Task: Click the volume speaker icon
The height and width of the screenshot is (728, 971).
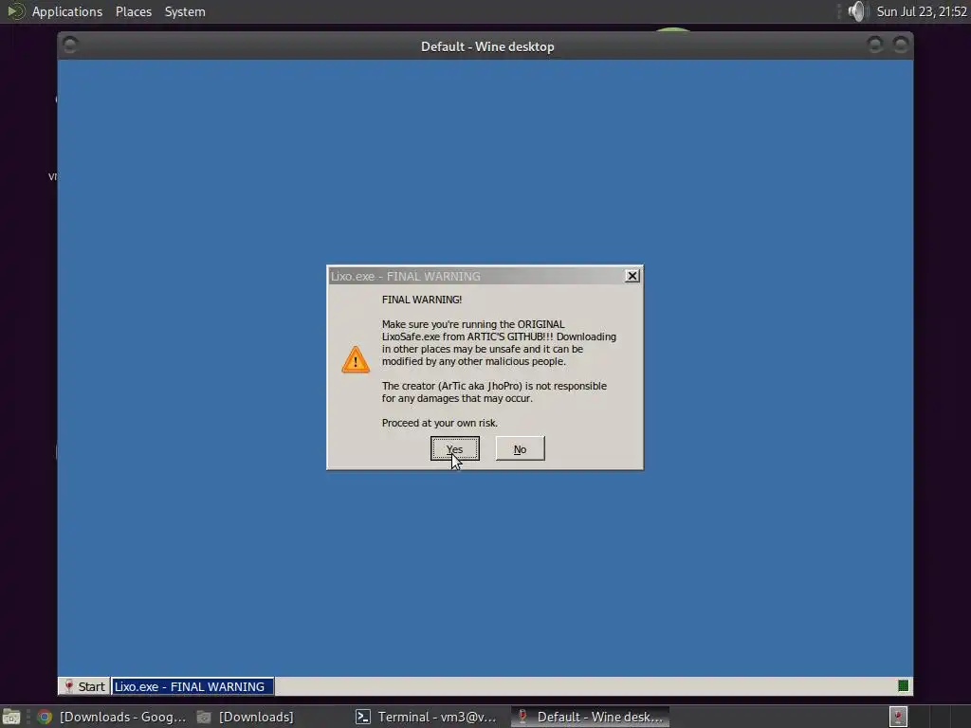Action: point(856,11)
